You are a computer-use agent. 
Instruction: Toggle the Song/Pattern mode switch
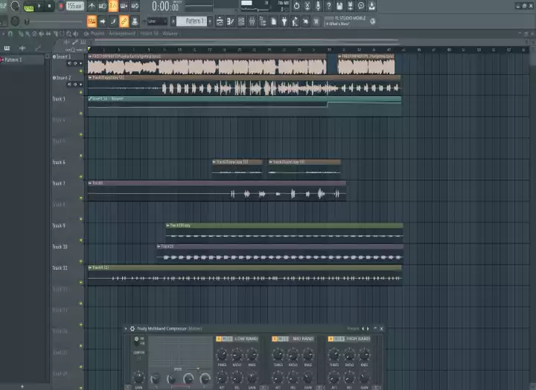click(29, 7)
